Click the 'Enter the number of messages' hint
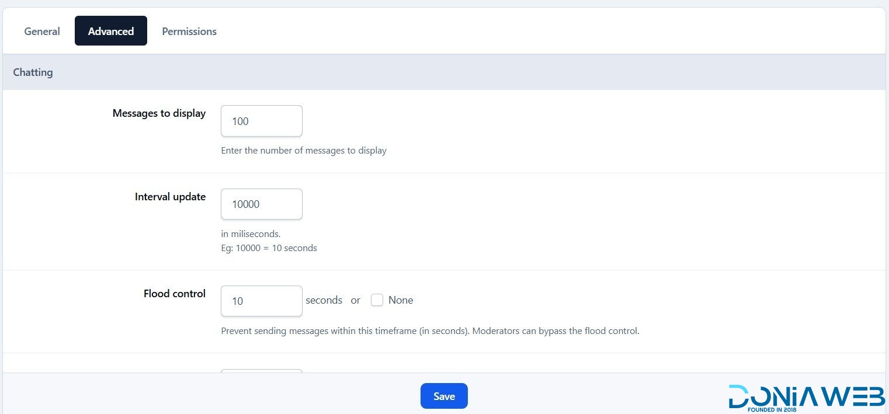889x414 pixels. 304,151
